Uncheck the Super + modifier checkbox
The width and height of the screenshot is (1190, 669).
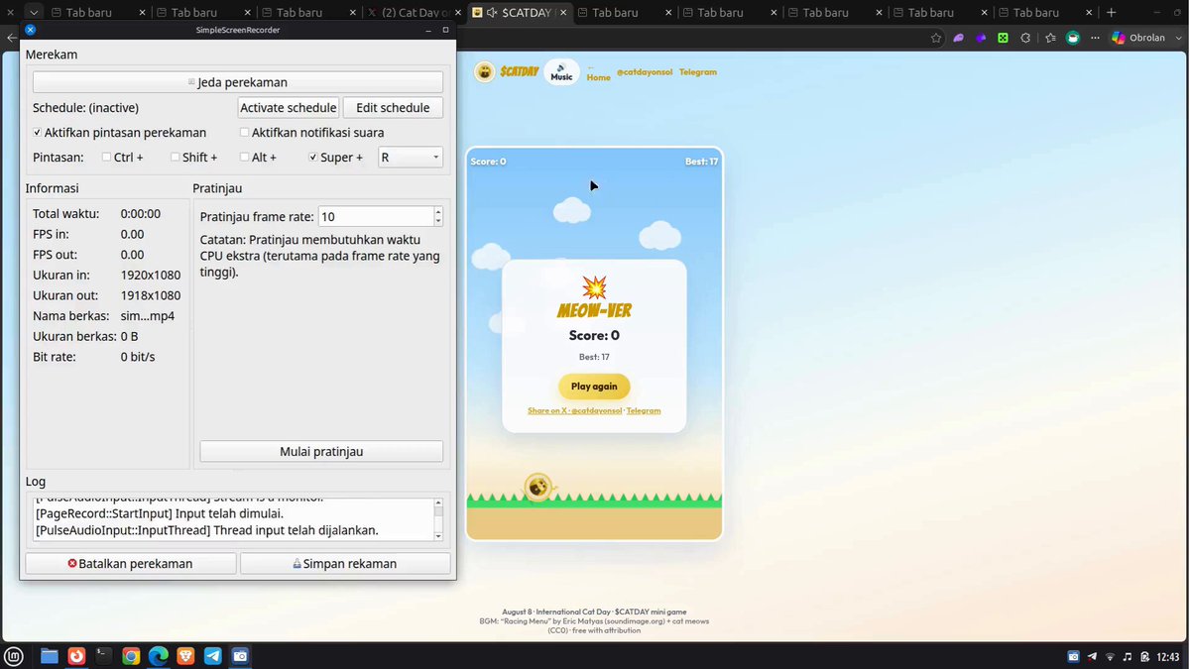click(x=313, y=158)
